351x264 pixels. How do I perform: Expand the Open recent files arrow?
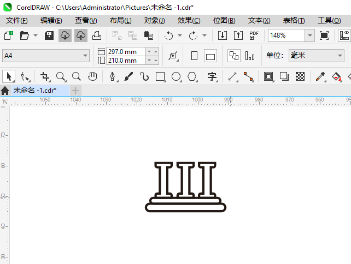coord(36,35)
